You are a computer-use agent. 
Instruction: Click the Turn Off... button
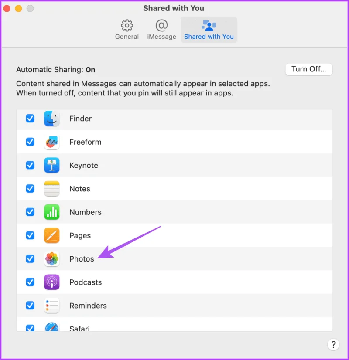(x=308, y=69)
